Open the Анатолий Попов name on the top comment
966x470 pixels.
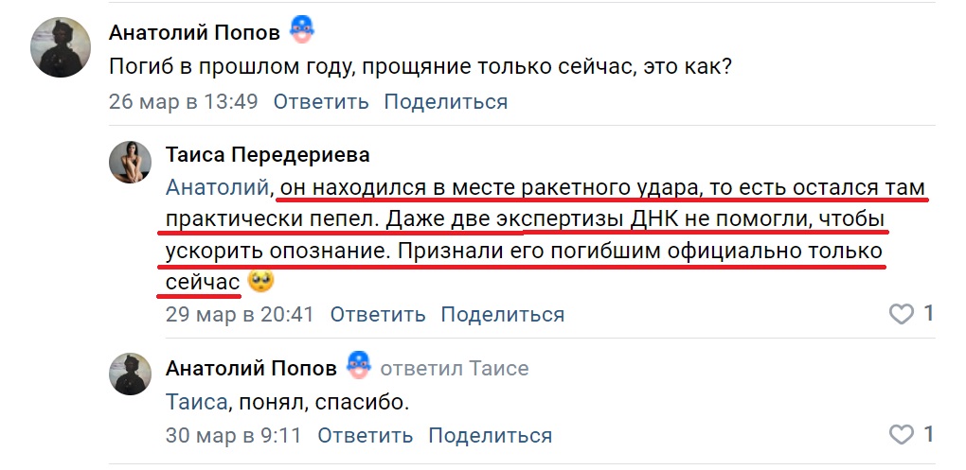point(194,32)
